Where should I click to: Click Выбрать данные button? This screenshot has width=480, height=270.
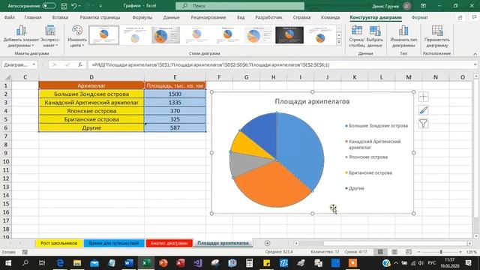point(374,36)
